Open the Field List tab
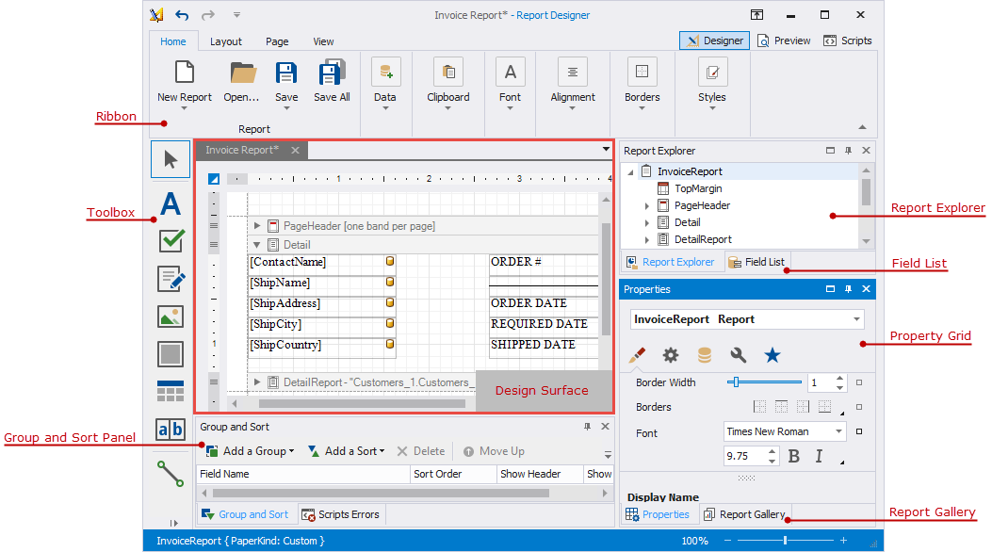 click(756, 262)
